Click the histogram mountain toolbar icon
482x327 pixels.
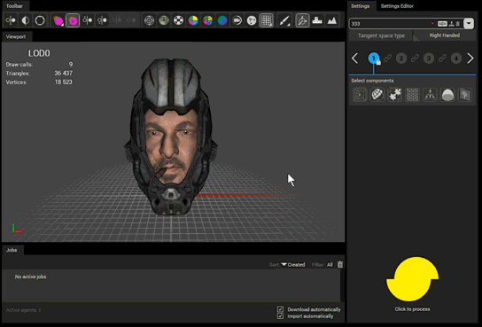click(x=332, y=20)
